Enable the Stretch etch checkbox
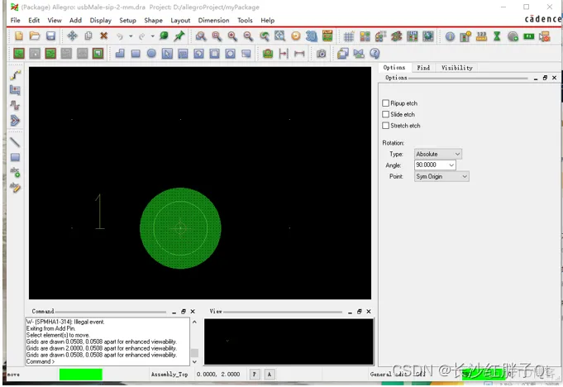Viewport: 563px width, 387px height. click(x=385, y=126)
